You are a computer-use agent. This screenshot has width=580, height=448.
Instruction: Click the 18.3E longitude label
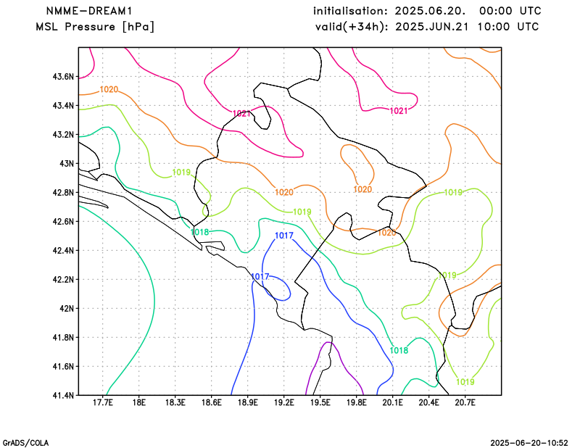coord(175,402)
